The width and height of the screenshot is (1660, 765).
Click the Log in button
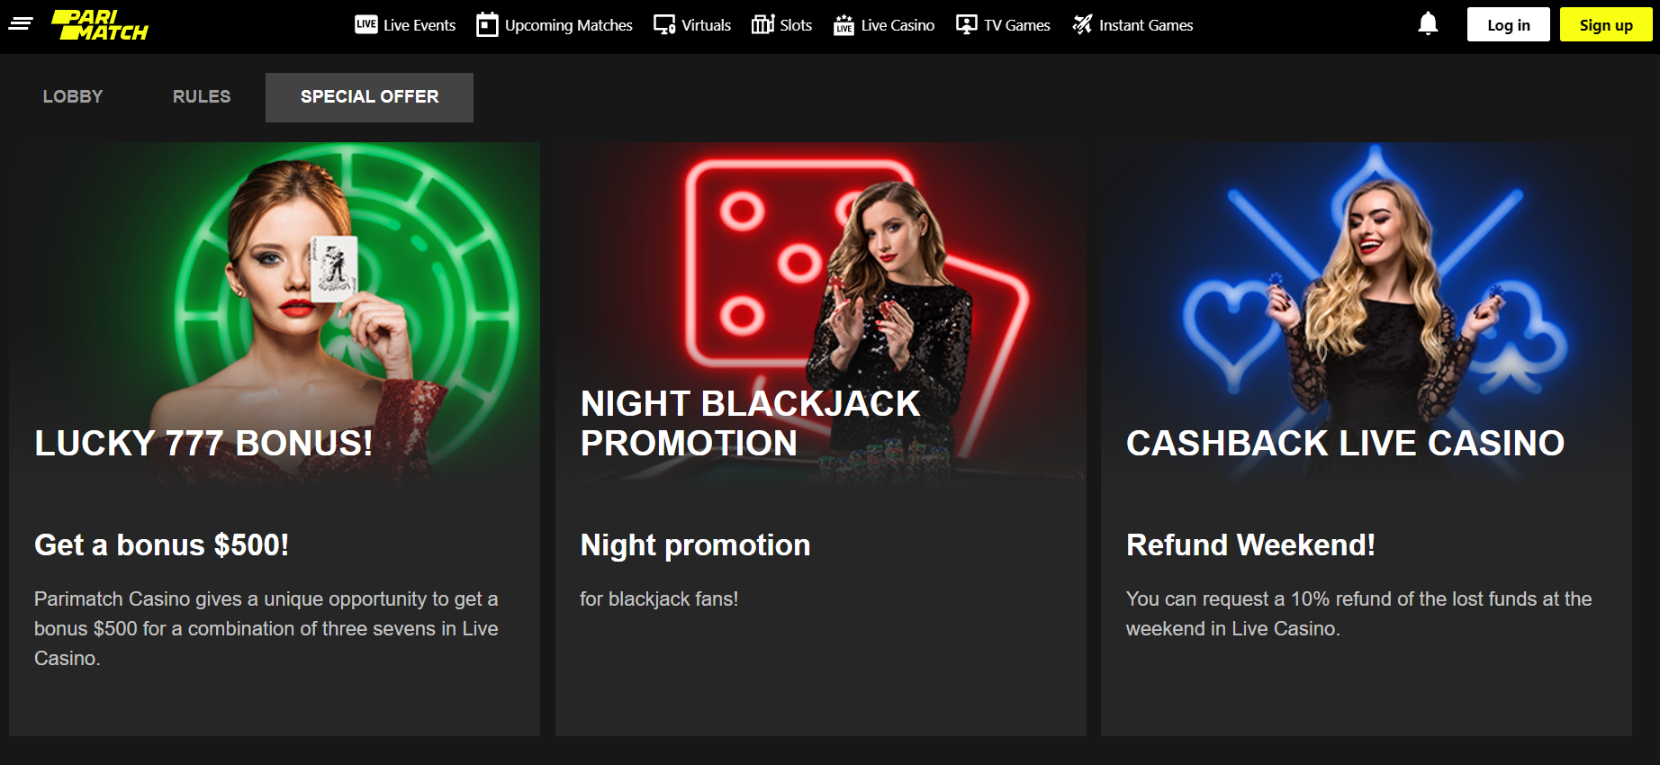point(1508,24)
